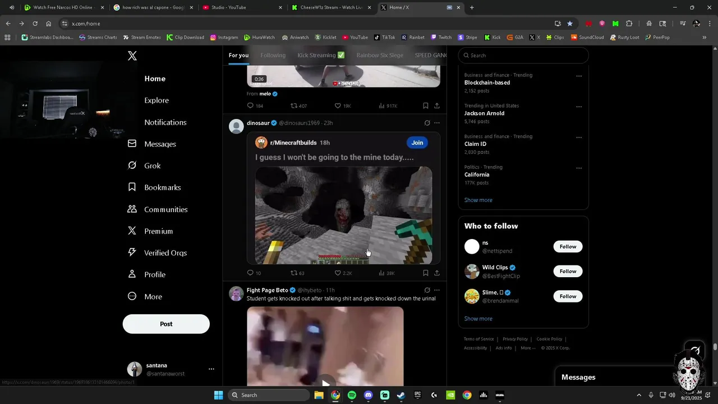This screenshot has height=404, width=718.
Task: Switch to the Rainbow Six Siege tab
Action: pyautogui.click(x=380, y=55)
